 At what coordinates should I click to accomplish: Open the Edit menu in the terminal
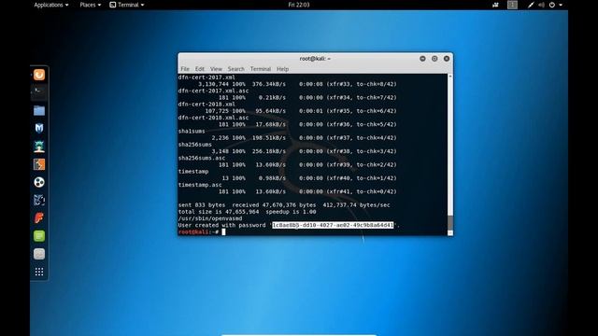200,69
